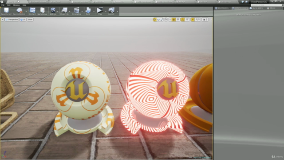Open the Edit menu

[9, 5]
